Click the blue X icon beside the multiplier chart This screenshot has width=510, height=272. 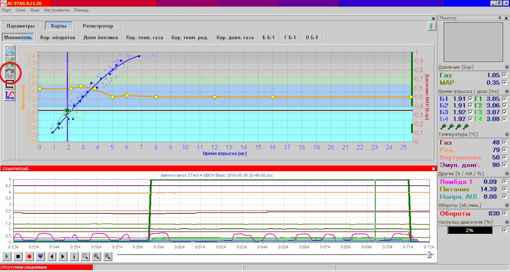click(x=10, y=50)
